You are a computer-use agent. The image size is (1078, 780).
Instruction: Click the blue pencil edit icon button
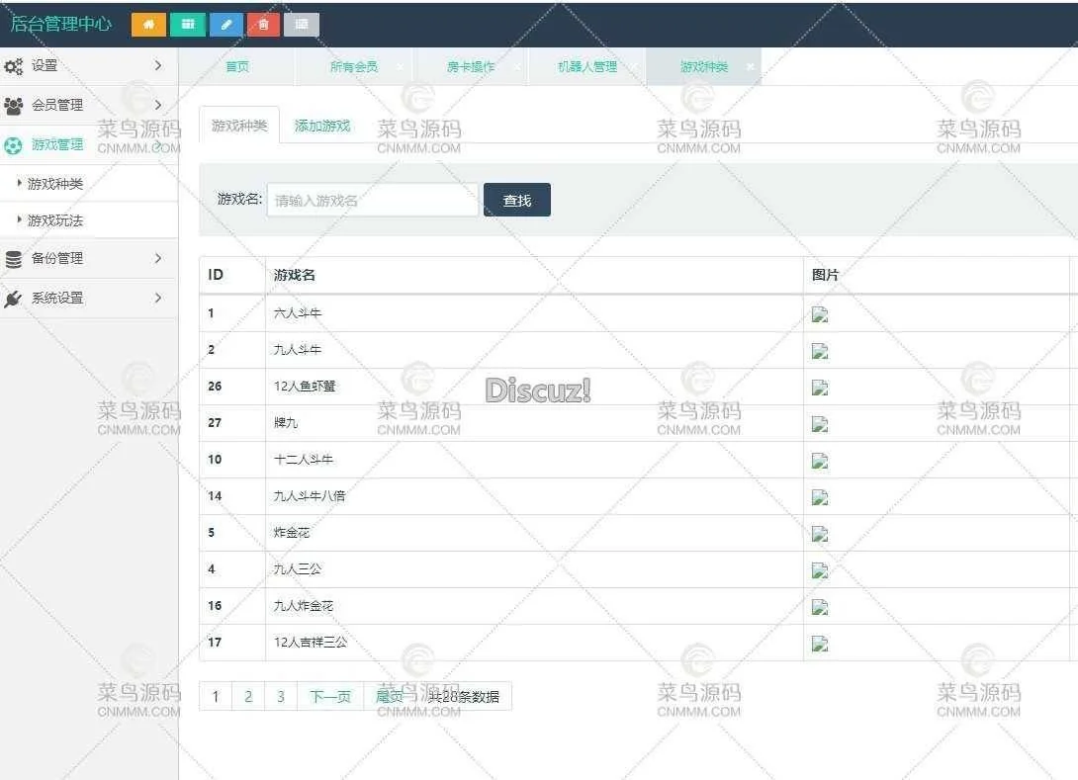pyautogui.click(x=225, y=25)
